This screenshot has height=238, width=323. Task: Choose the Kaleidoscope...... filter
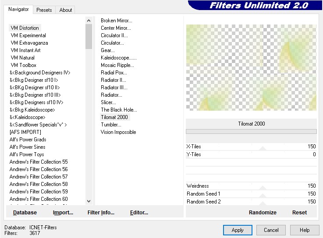click(x=119, y=58)
